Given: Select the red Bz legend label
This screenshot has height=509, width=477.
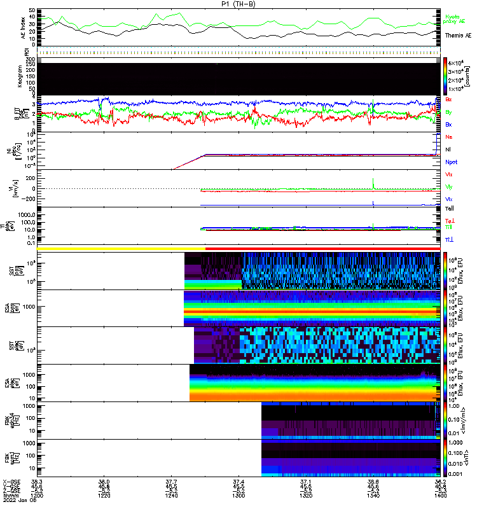Looking at the screenshot, I should [449, 100].
